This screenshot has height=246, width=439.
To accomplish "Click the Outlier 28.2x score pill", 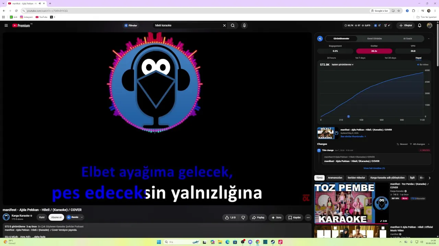I will 374,51.
